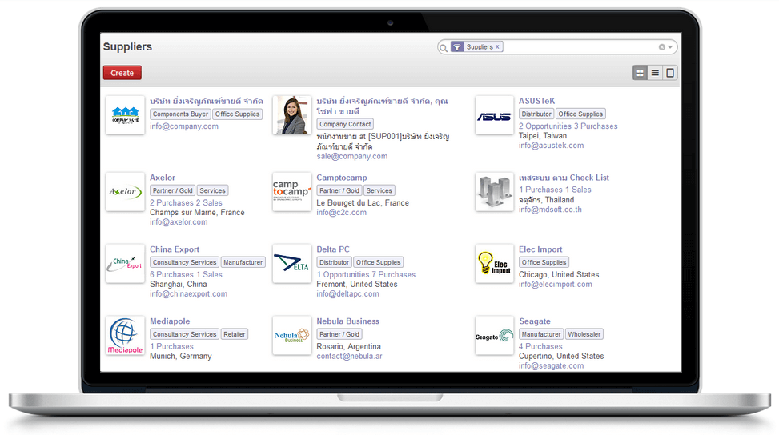Viewport: 779px width, 435px height.
Task: Click Company Contact tag
Action: pyautogui.click(x=345, y=124)
